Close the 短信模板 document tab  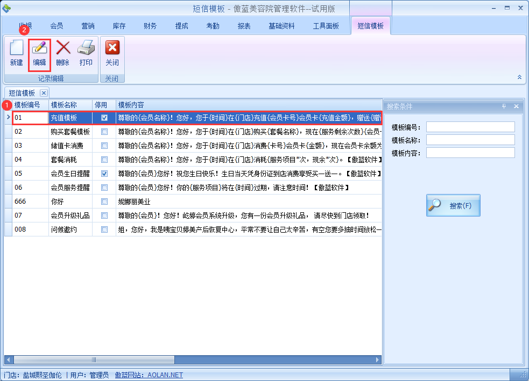click(x=44, y=93)
